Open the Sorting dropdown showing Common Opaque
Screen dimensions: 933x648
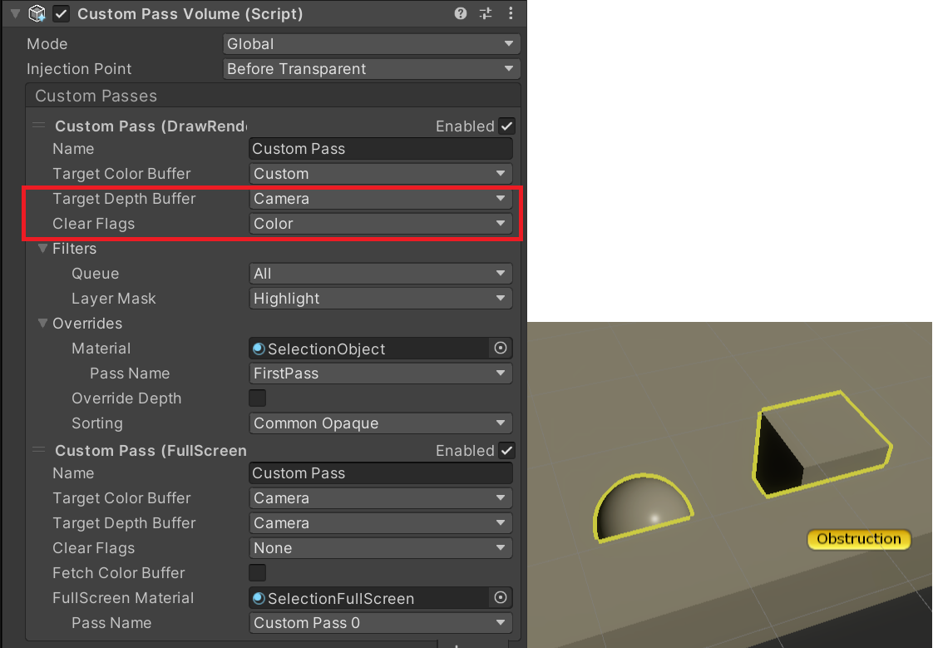click(x=380, y=423)
